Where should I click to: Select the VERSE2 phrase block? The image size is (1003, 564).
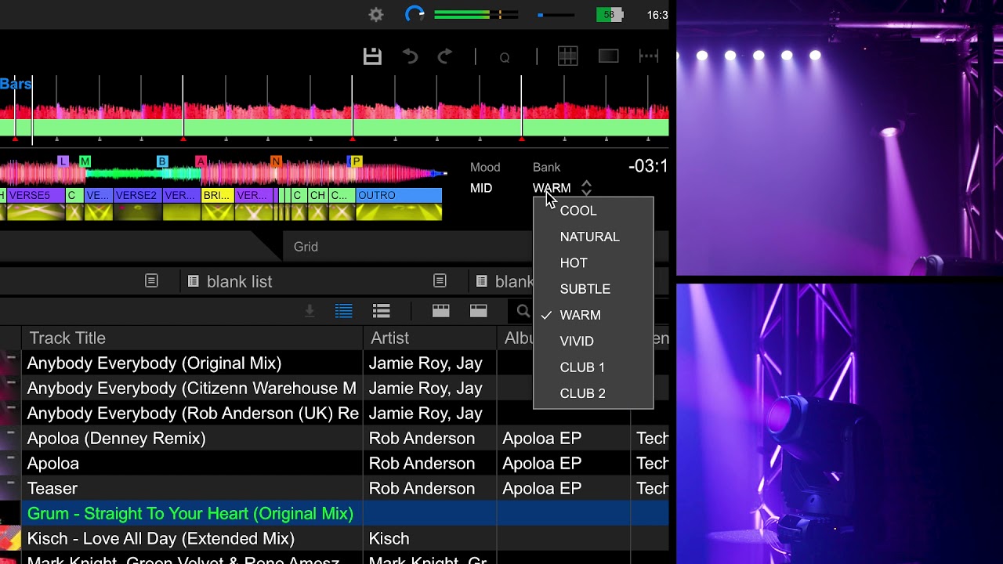[x=138, y=195]
